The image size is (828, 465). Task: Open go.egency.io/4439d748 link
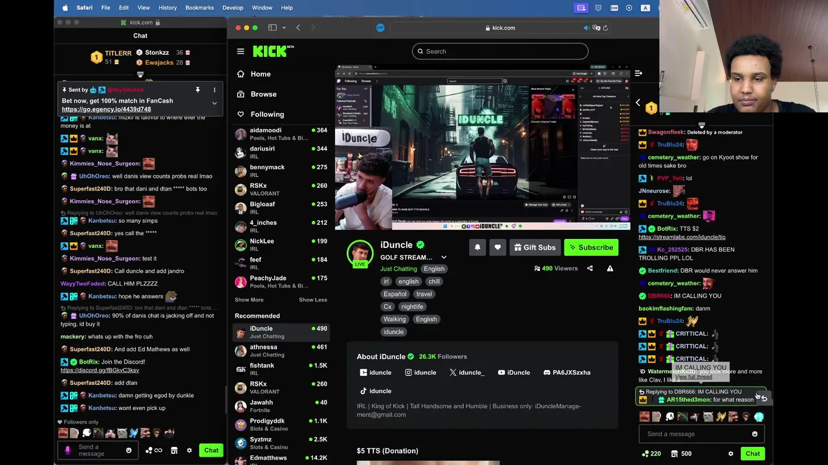(x=106, y=110)
